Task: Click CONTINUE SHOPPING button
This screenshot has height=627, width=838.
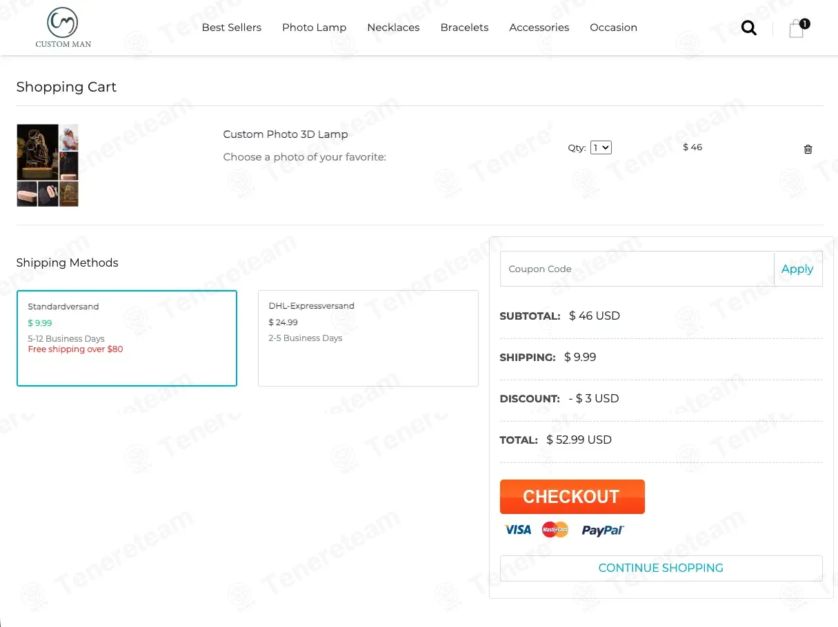Action: [x=661, y=568]
